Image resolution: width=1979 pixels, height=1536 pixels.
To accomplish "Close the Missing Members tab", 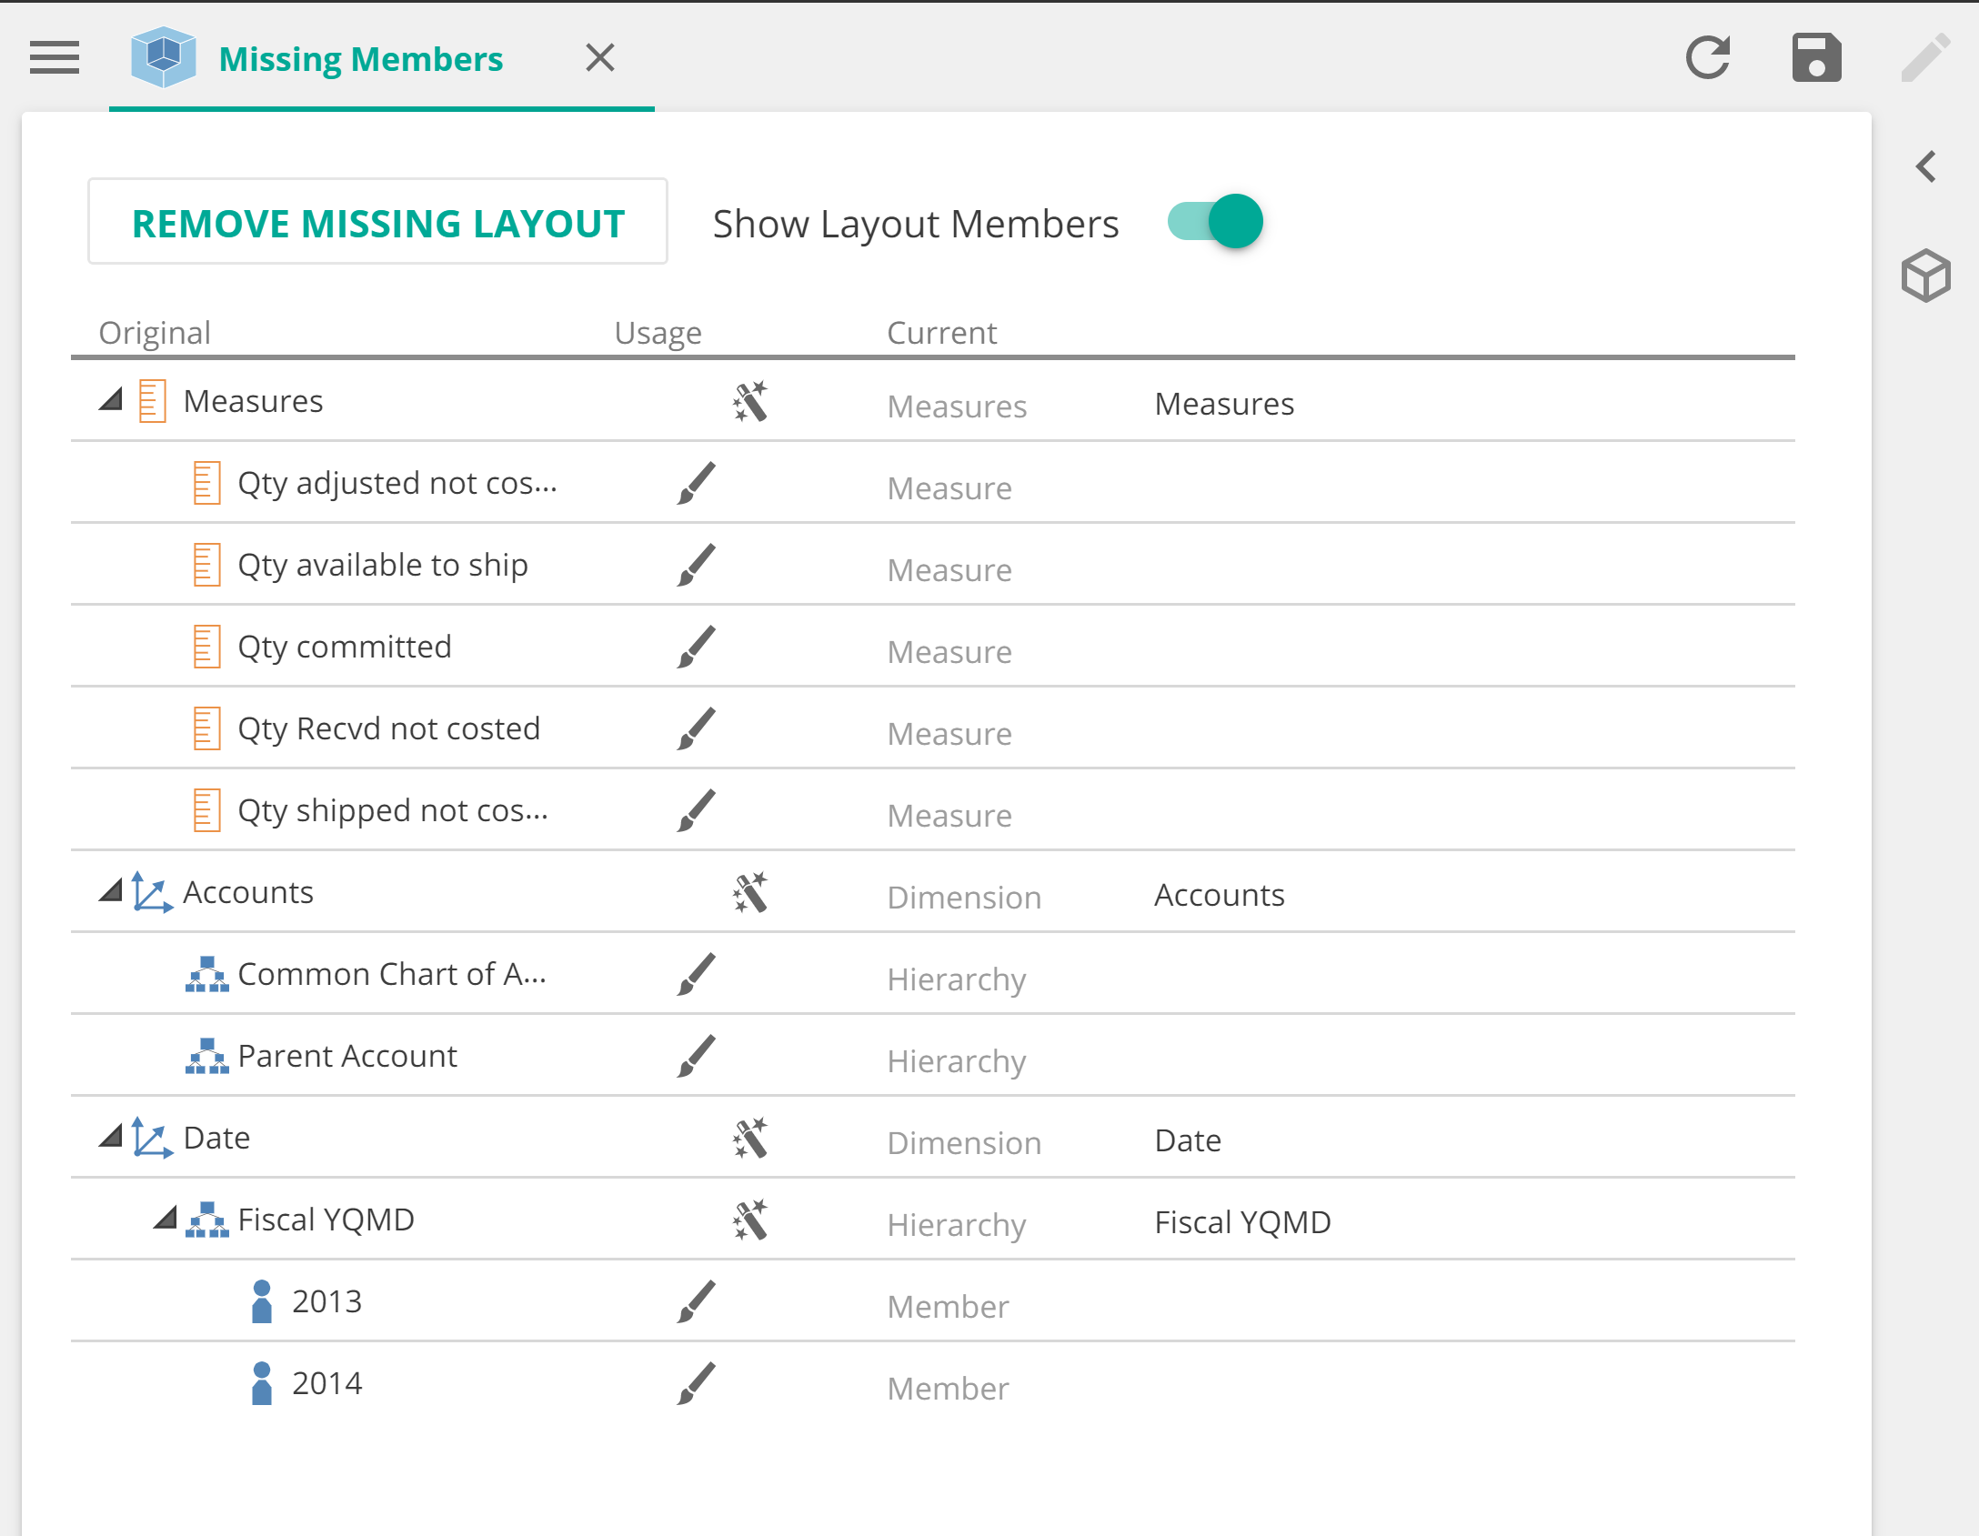I will tap(600, 57).
